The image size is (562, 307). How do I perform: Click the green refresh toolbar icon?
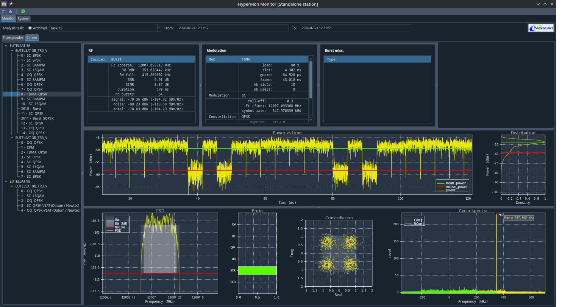[x=23, y=11]
